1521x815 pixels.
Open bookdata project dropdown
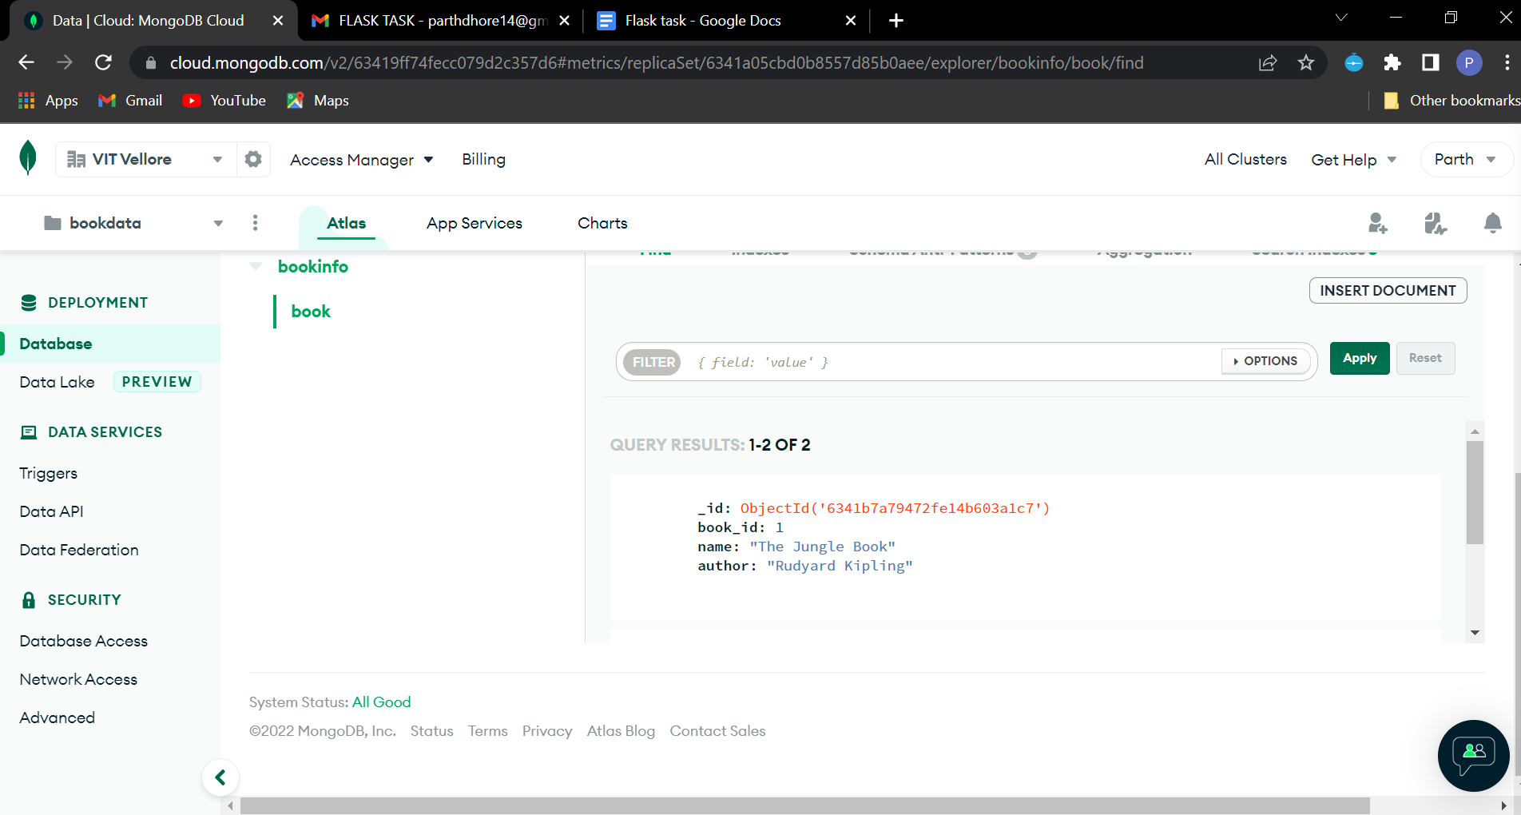(x=134, y=223)
